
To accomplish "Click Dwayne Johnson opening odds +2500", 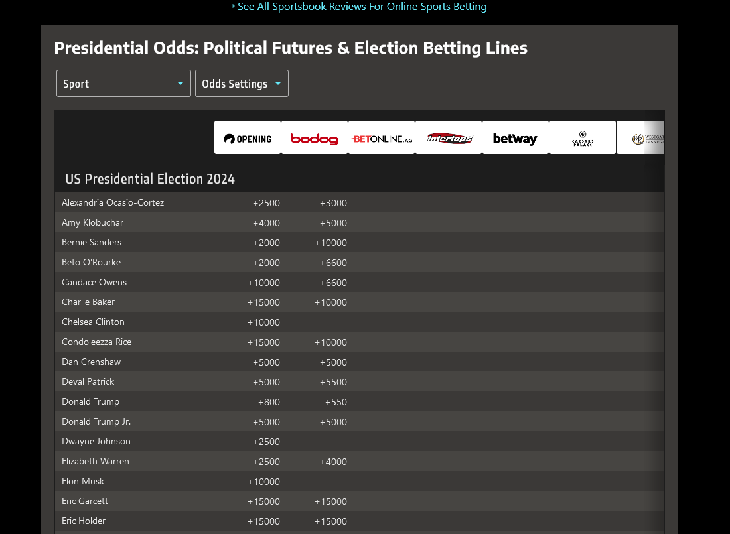I will coord(266,442).
